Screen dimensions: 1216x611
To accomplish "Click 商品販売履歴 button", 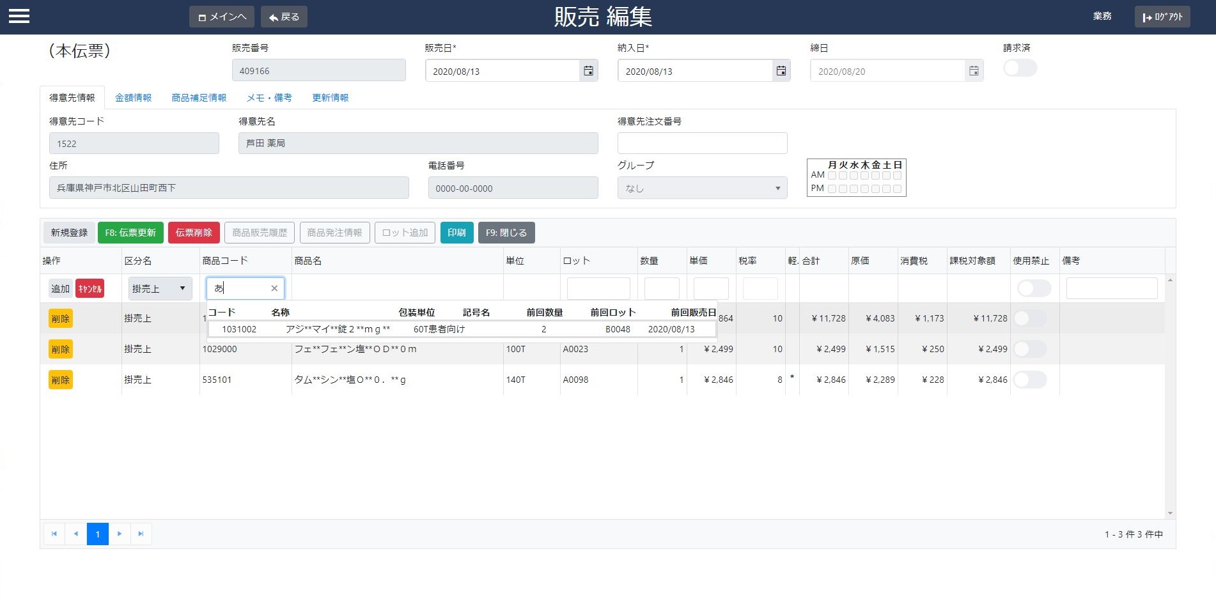I will coord(260,233).
